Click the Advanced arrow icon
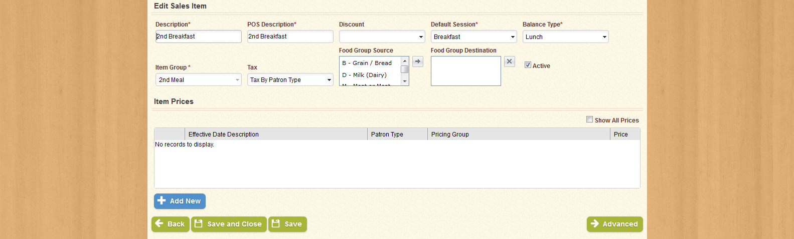 coord(595,223)
